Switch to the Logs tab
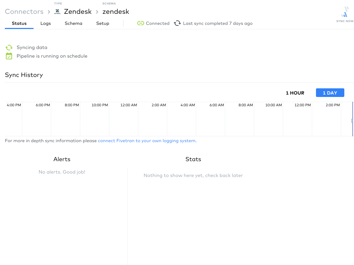This screenshot has height=265, width=354. tap(46, 23)
